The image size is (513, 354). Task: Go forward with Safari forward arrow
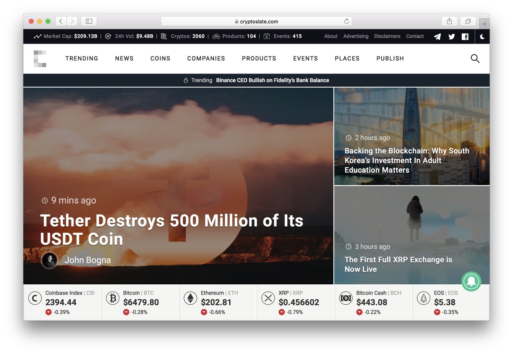pyautogui.click(x=72, y=21)
